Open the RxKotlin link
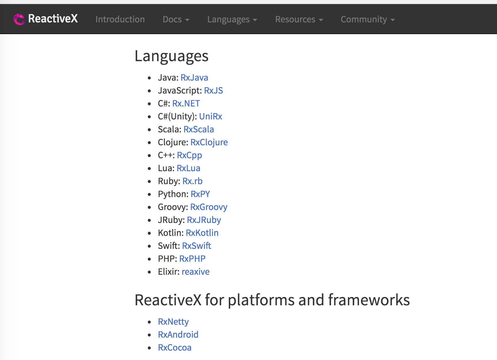Screen dimensions: 497x360 (x=202, y=233)
